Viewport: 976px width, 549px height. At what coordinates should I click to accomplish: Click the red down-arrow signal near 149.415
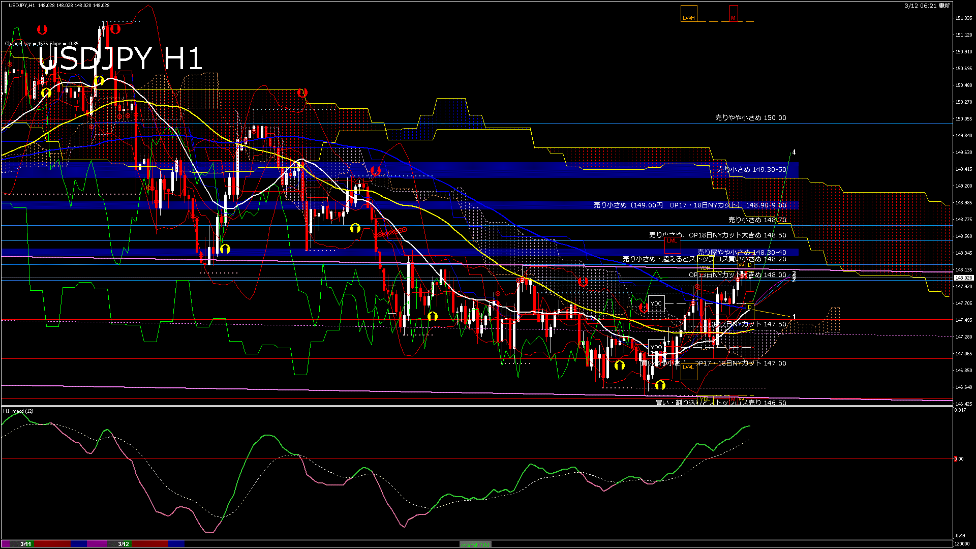pos(376,170)
